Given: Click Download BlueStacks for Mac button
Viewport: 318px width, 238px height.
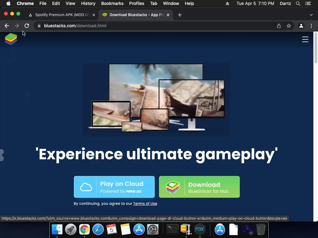Looking at the screenshot, I should (x=199, y=187).
